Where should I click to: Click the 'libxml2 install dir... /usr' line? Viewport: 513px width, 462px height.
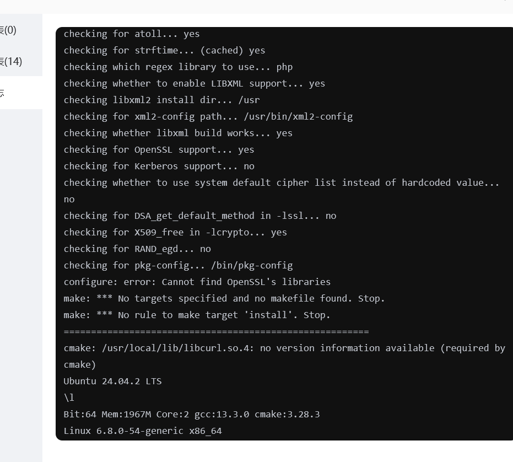coord(161,100)
